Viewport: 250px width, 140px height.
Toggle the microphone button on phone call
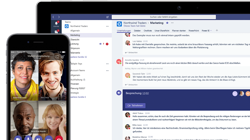point(28,139)
